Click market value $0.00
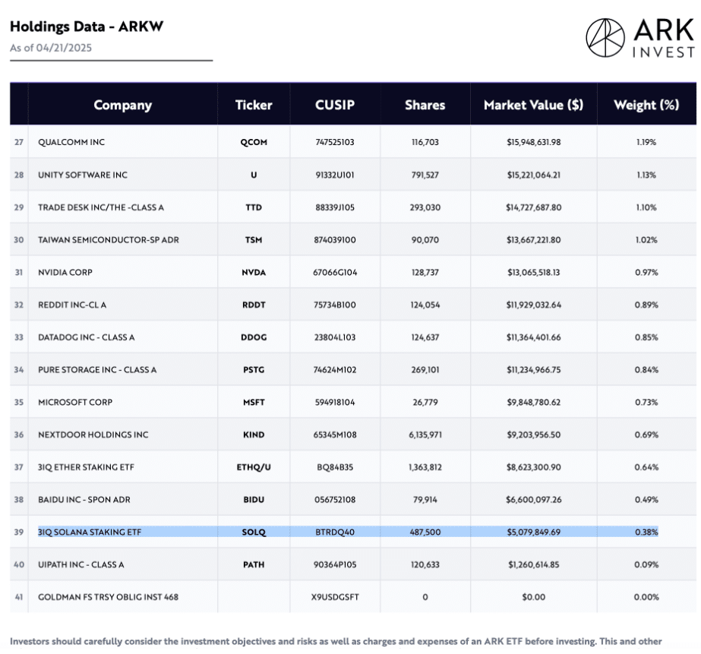 click(533, 597)
